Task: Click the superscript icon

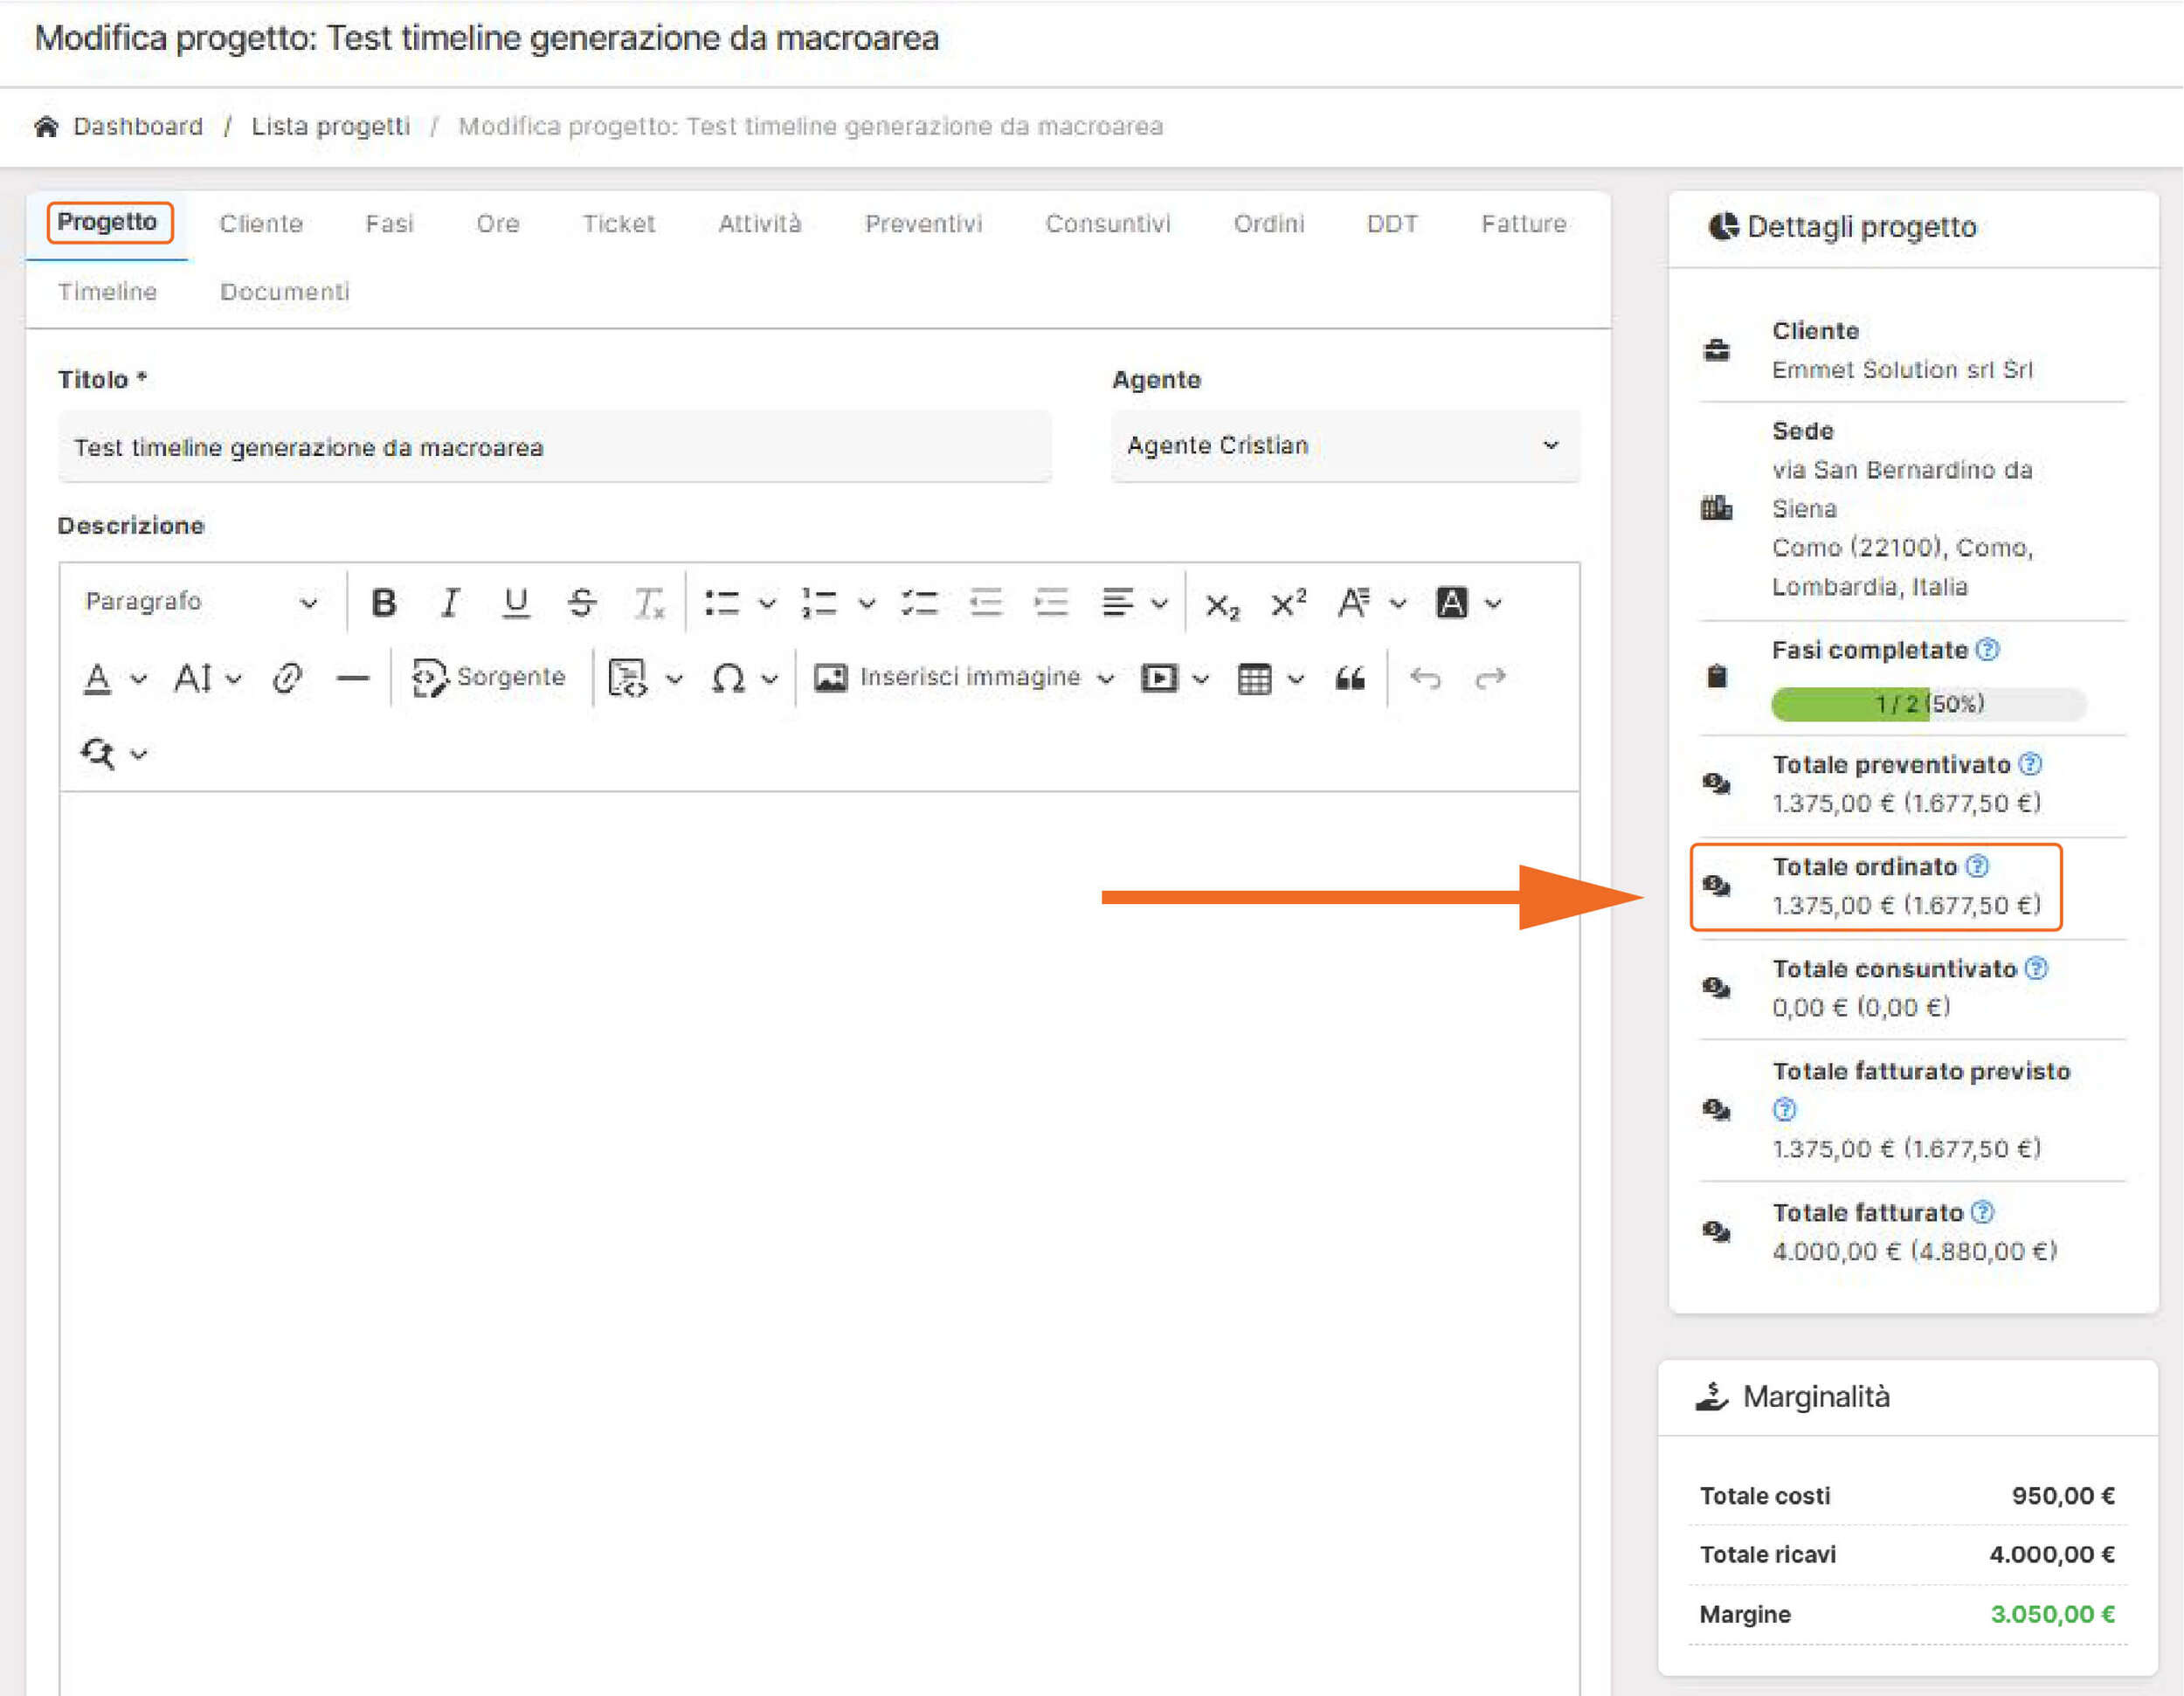Action: [1288, 603]
